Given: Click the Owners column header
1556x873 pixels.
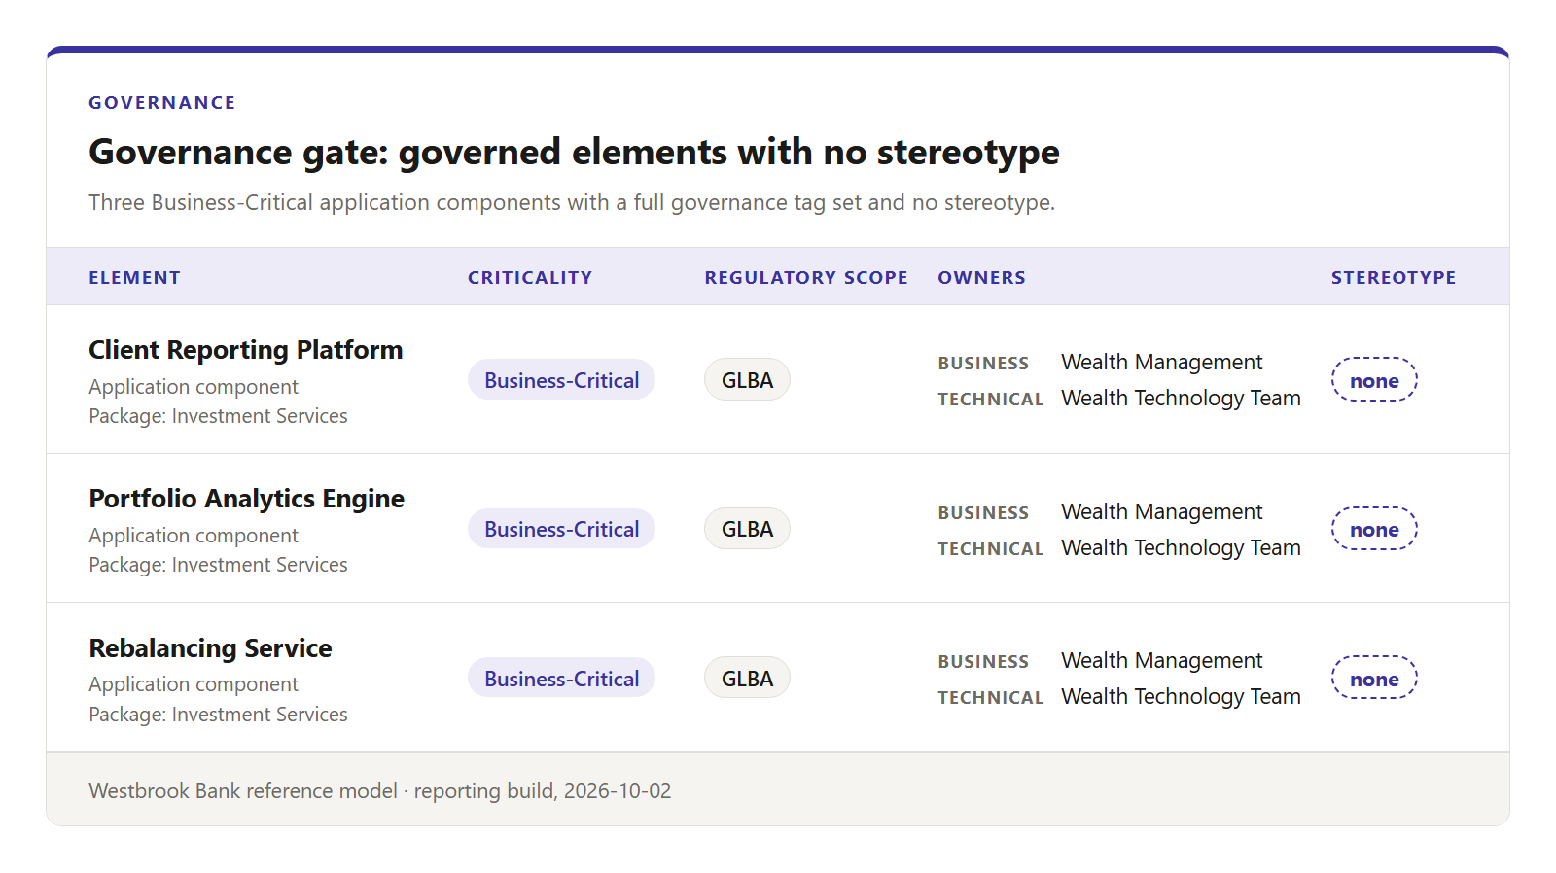Looking at the screenshot, I should coord(981,277).
